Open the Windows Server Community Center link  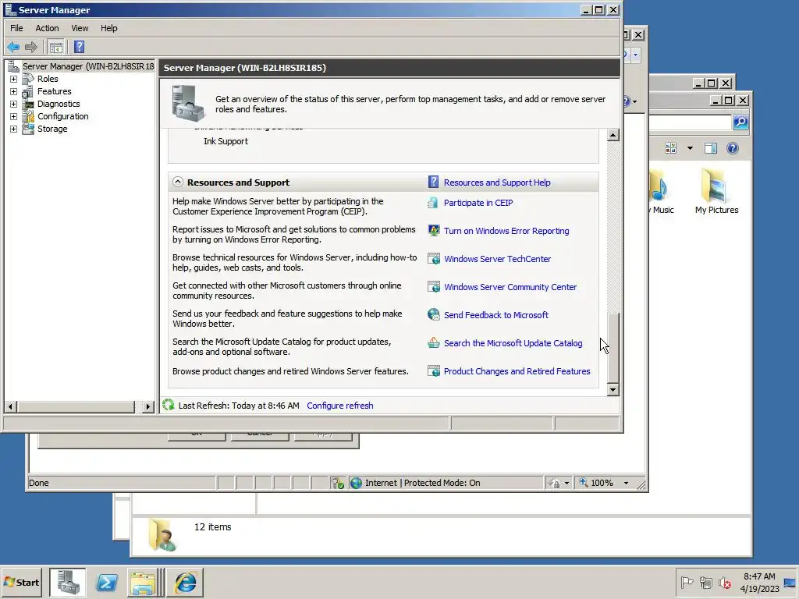tap(510, 287)
